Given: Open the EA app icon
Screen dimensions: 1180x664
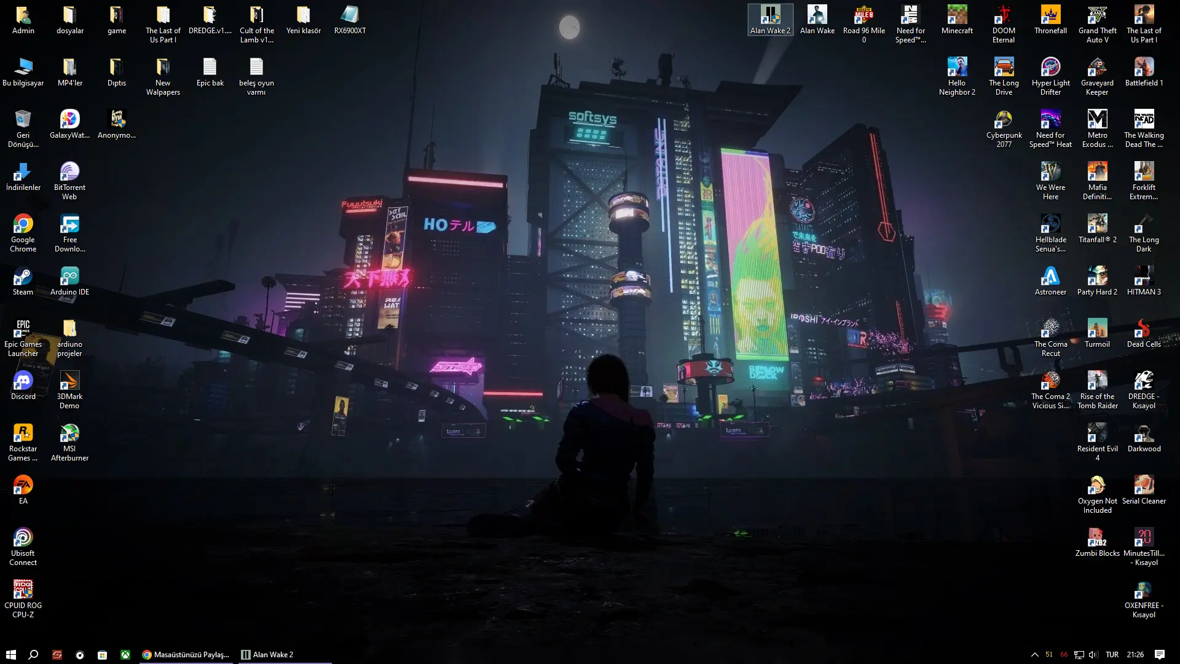Looking at the screenshot, I should click(x=23, y=490).
